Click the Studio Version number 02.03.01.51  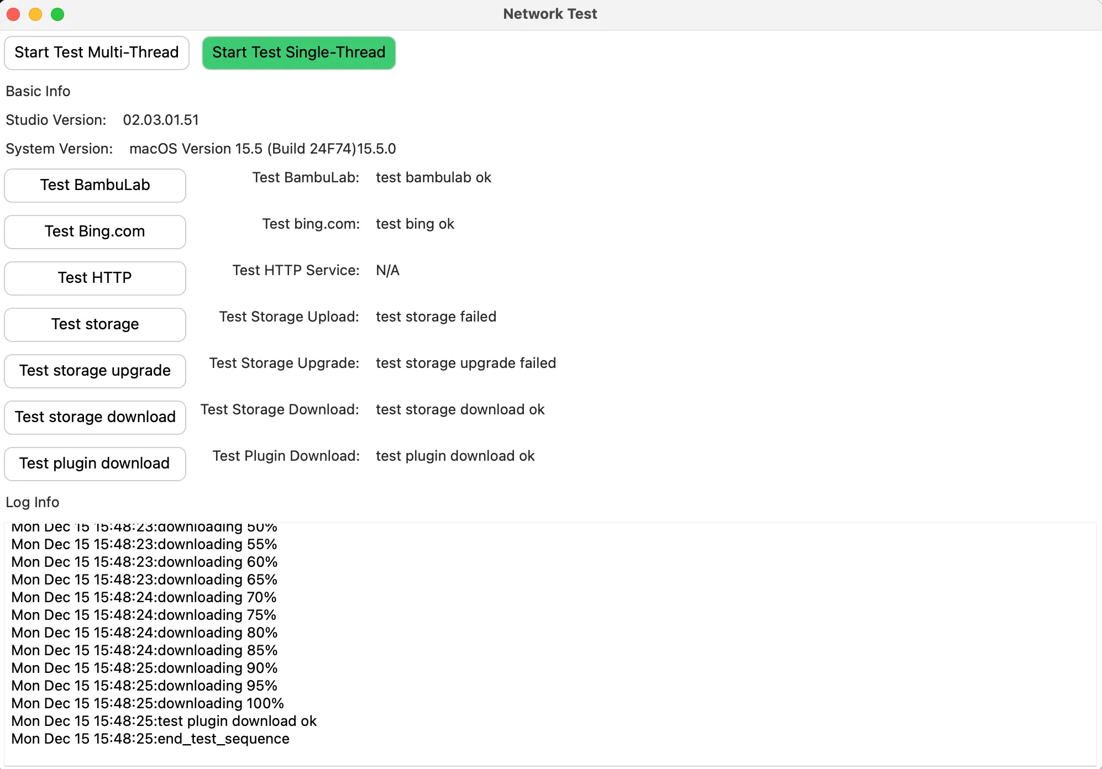(161, 120)
